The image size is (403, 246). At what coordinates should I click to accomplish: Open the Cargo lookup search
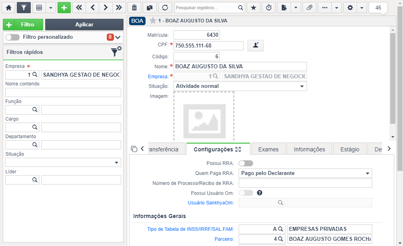pos(35,127)
